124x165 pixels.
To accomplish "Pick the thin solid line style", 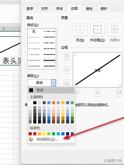I will click(x=34, y=66).
